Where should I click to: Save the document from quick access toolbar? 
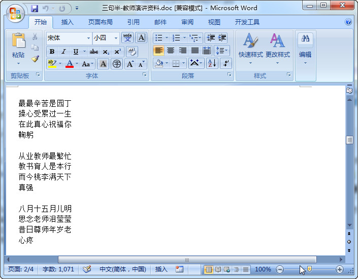(35, 9)
